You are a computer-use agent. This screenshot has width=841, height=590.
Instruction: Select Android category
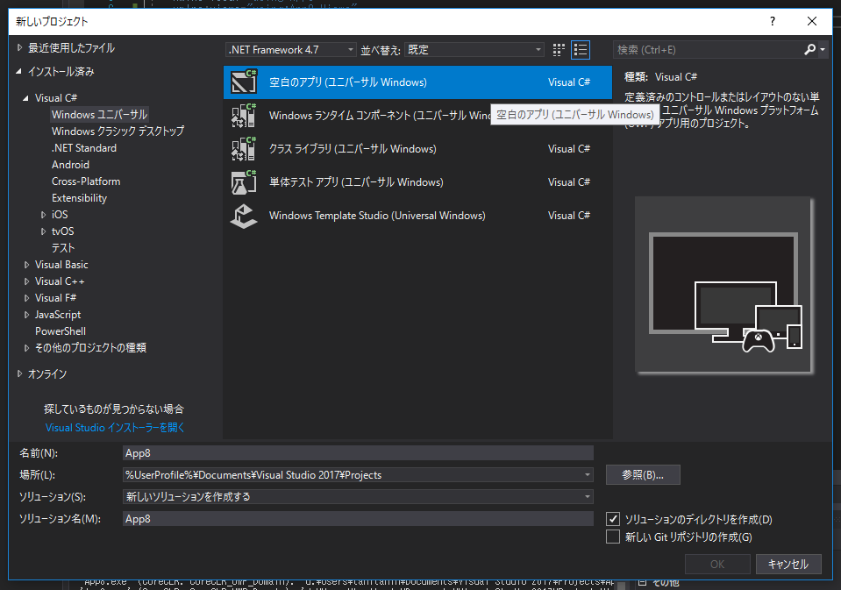[70, 165]
